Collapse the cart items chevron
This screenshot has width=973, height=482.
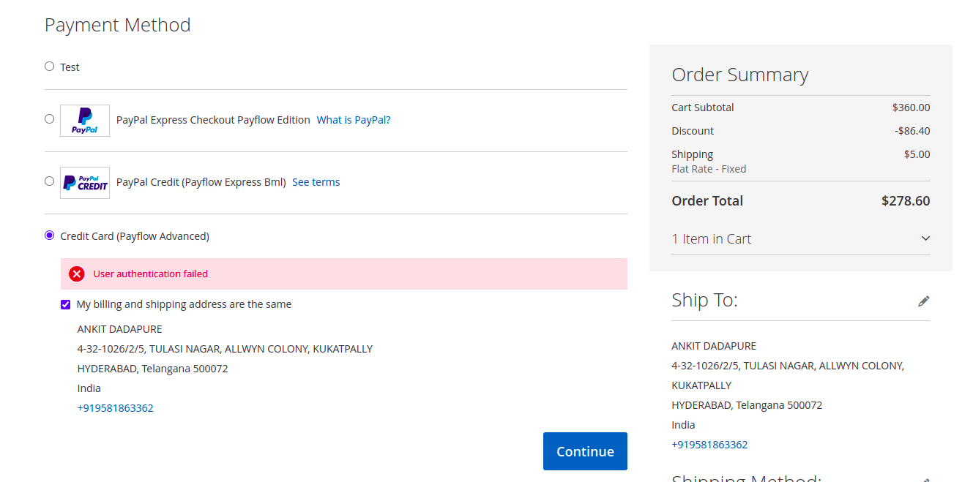pos(925,238)
